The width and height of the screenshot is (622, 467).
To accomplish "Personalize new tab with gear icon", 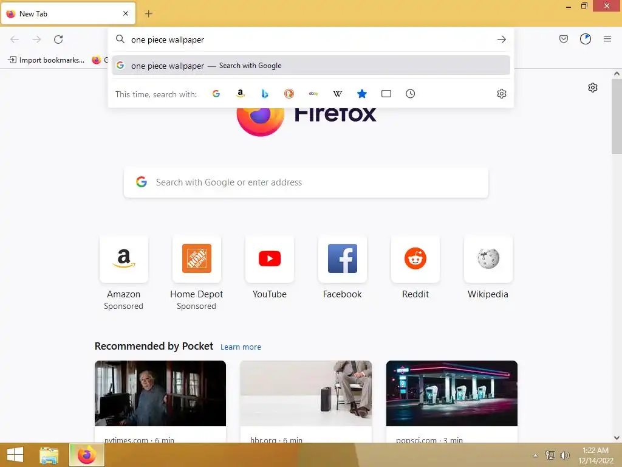I will (593, 88).
